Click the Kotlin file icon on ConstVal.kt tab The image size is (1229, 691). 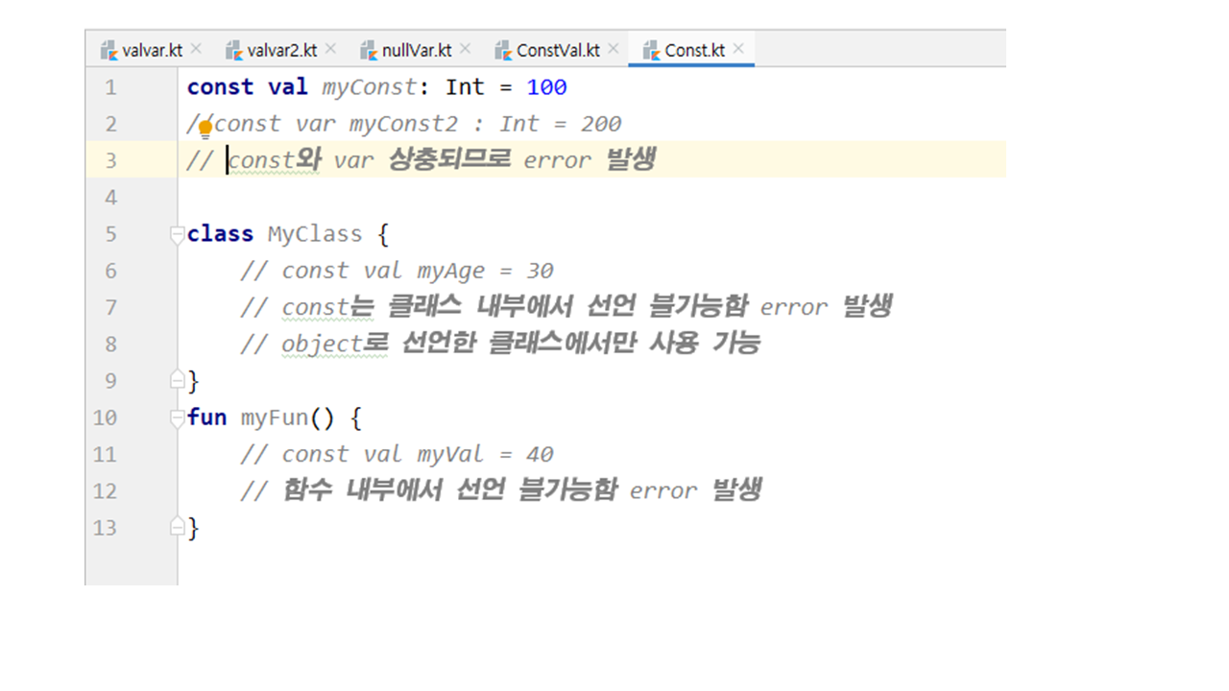click(503, 50)
